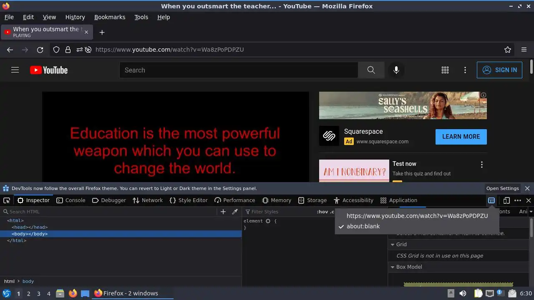
Task: Open the YouTube guide hamburger menu
Action: [x=15, y=70]
